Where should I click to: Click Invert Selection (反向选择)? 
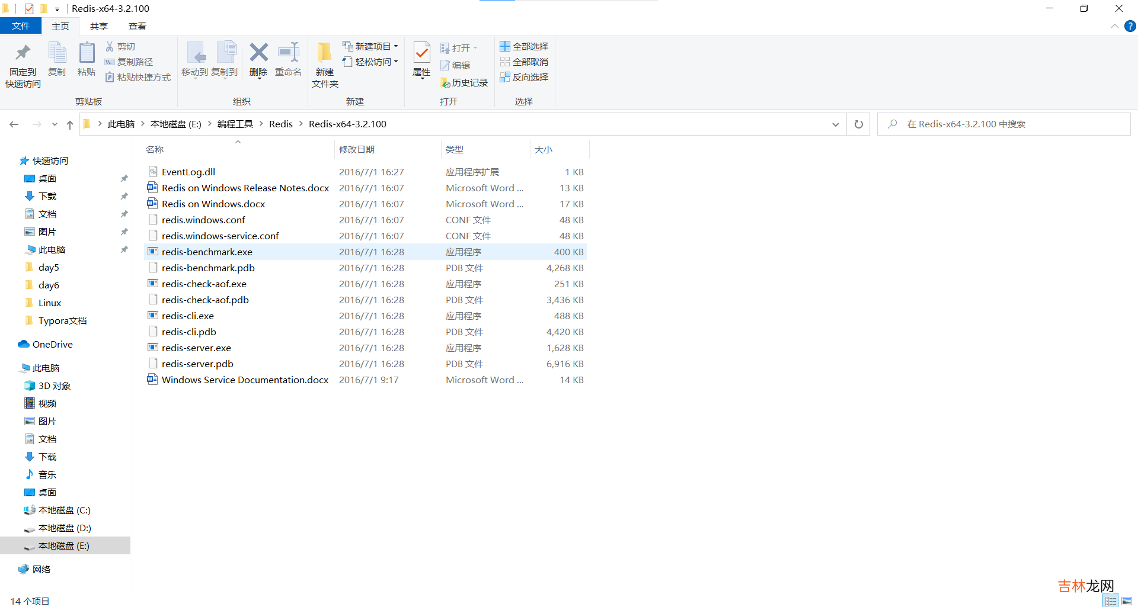pos(524,77)
